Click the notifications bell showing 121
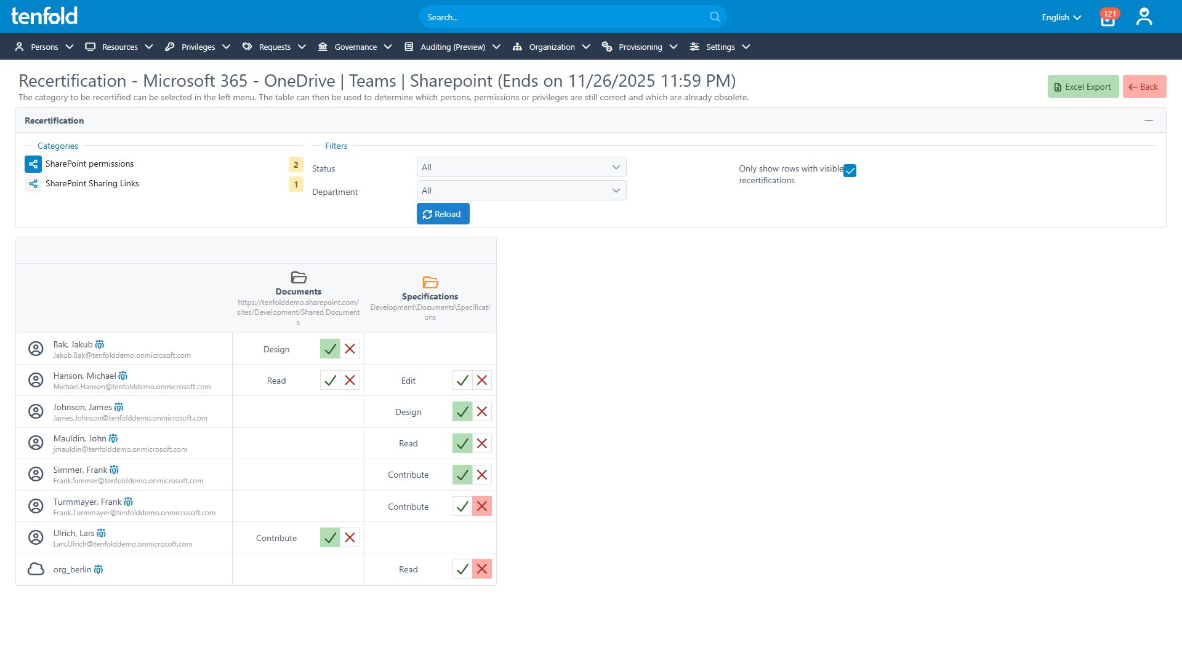 coord(1107,17)
